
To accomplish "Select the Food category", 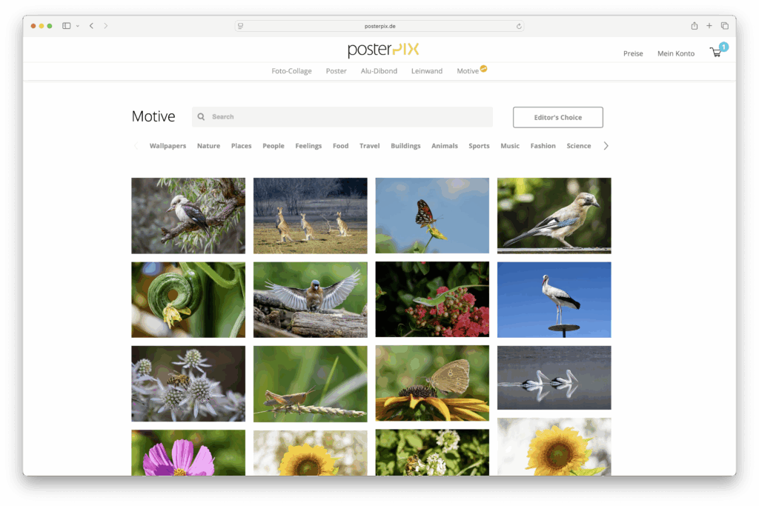I will 340,146.
